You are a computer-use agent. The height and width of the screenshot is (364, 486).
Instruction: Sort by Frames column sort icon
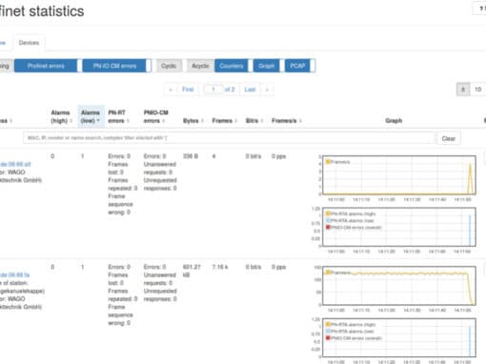point(236,121)
